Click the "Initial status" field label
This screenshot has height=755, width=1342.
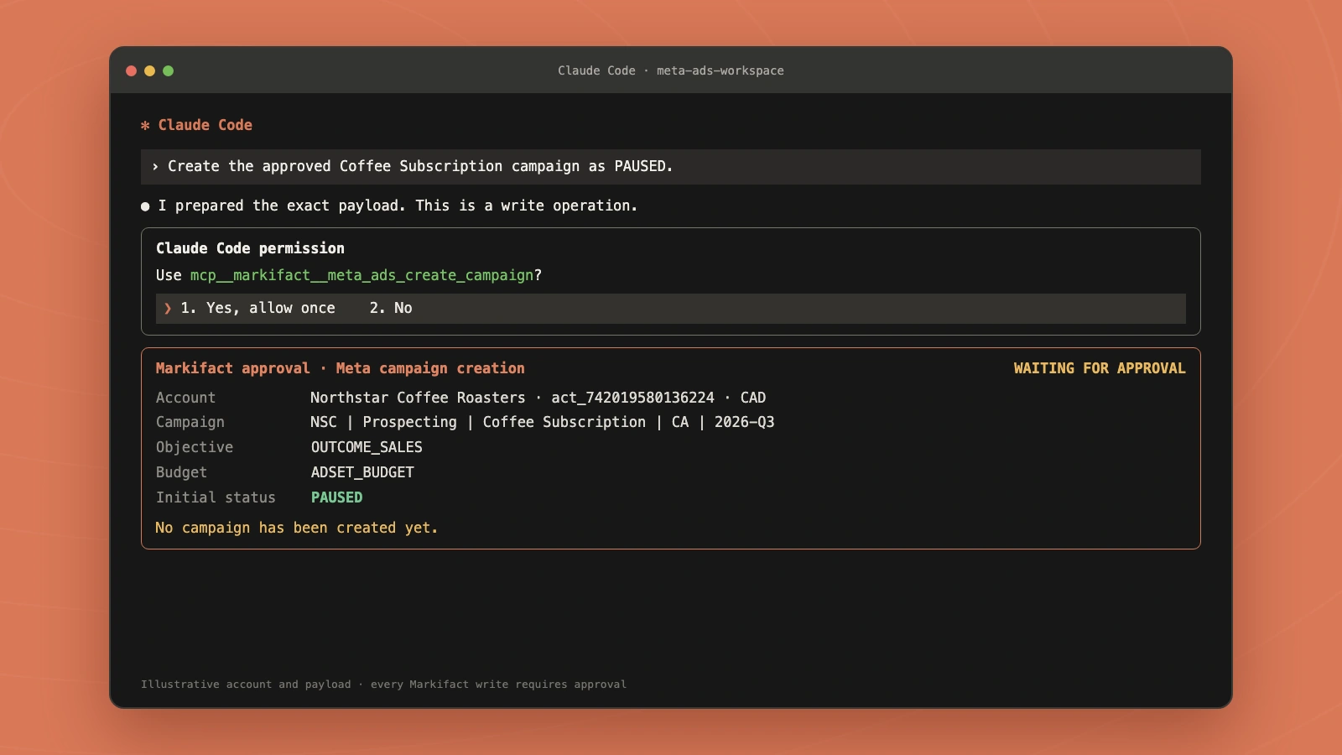coord(216,497)
